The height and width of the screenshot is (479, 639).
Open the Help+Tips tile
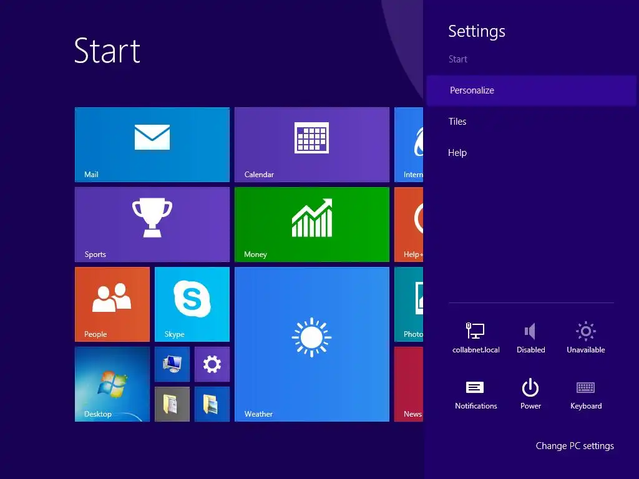[409, 225]
